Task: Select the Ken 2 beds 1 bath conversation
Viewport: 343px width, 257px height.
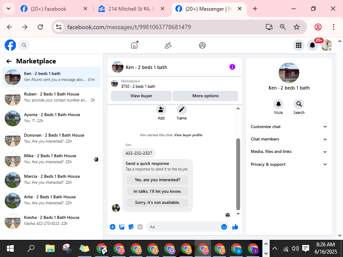Action: [51, 77]
